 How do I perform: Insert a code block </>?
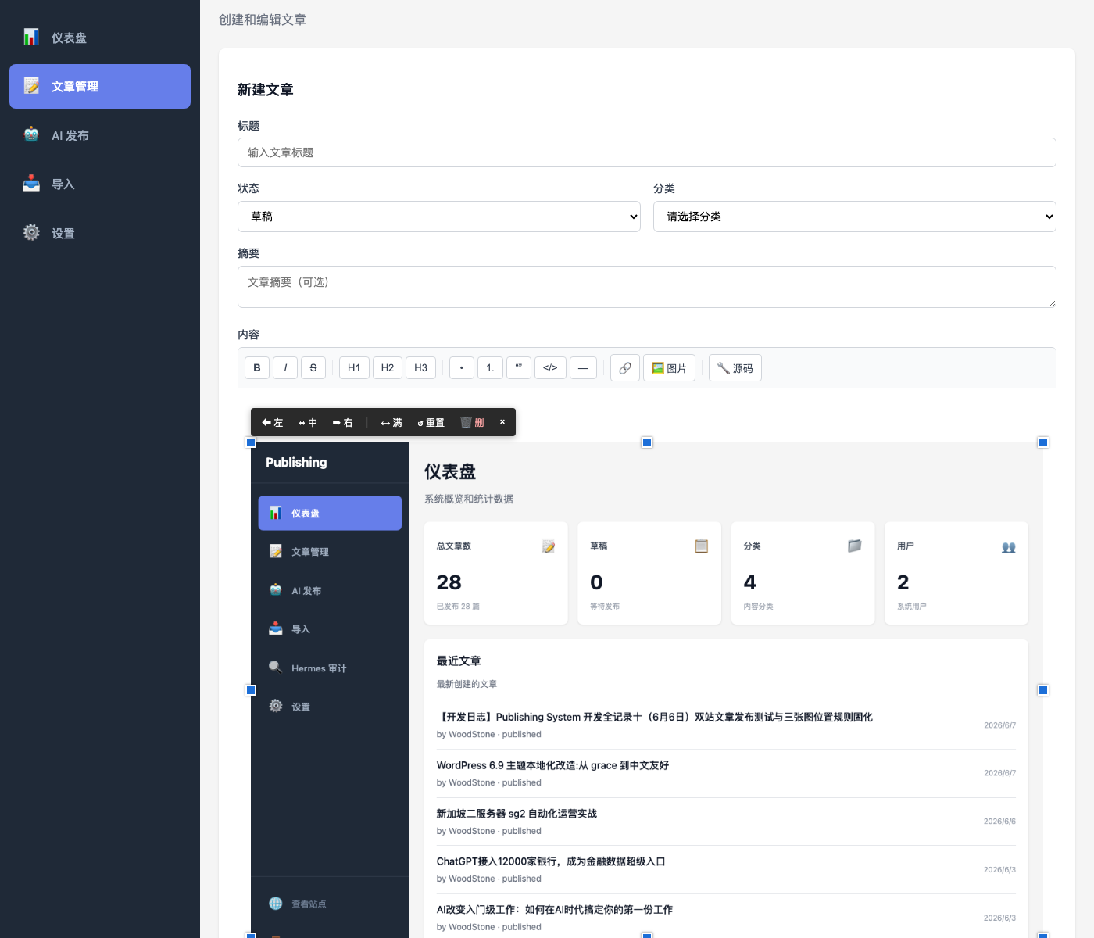coord(550,367)
